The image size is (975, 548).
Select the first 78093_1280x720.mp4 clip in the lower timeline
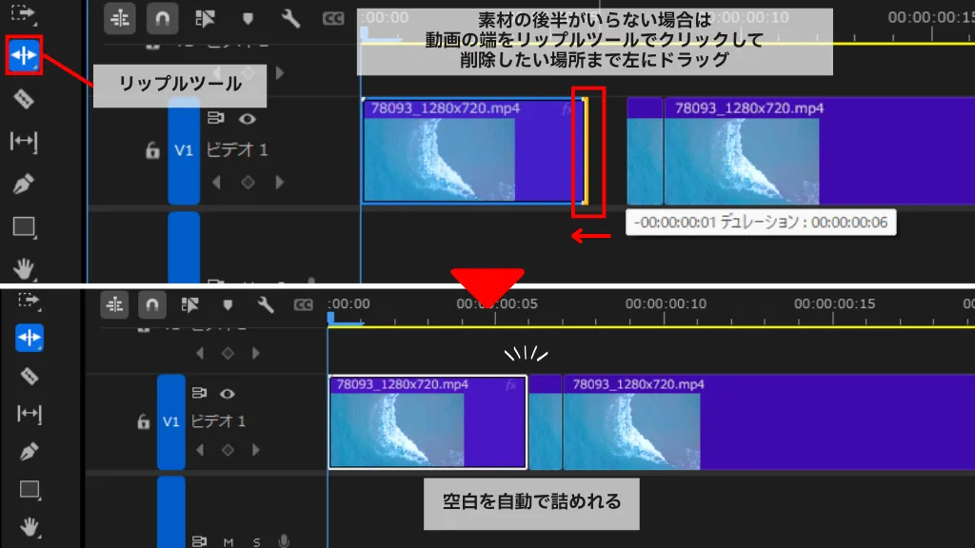[x=428, y=421]
